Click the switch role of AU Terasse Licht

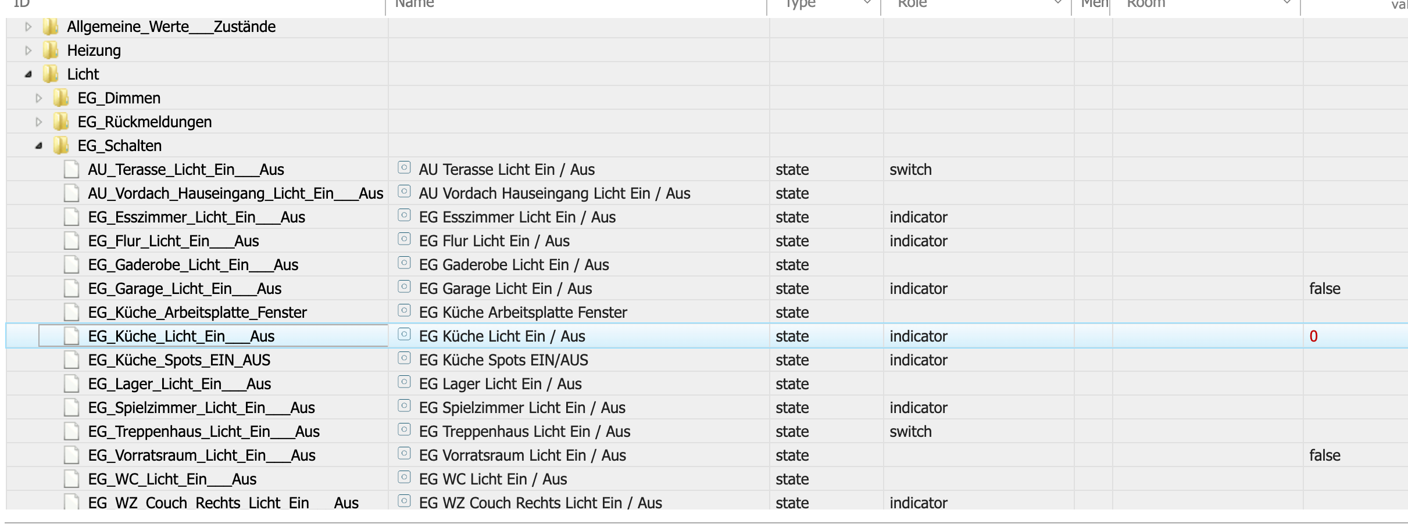coord(910,170)
